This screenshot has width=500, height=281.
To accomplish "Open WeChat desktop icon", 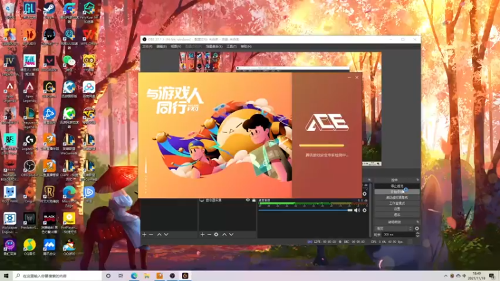I will point(69,63).
